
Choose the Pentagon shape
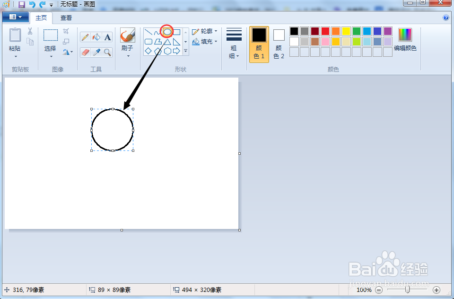click(x=157, y=51)
